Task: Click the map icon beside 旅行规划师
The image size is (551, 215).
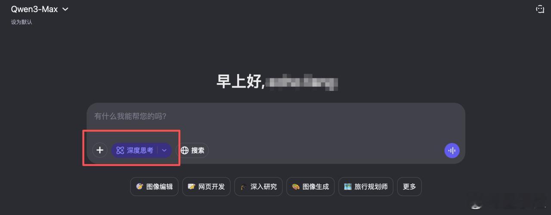Action: point(348,187)
